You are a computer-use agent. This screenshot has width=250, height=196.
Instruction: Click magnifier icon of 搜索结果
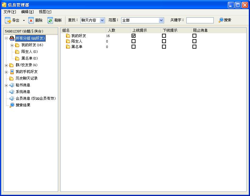[x=12, y=105]
